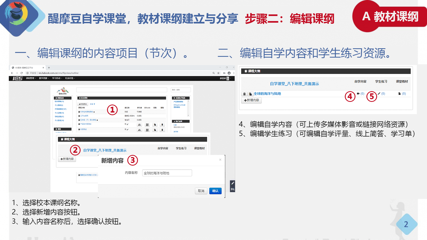Click video camera icon under 自学内容

tap(358, 94)
